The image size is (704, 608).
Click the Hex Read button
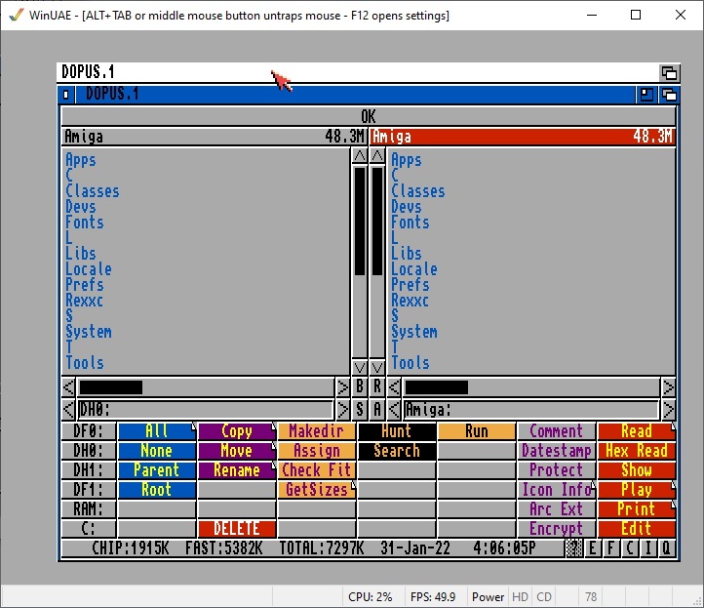pyautogui.click(x=637, y=450)
